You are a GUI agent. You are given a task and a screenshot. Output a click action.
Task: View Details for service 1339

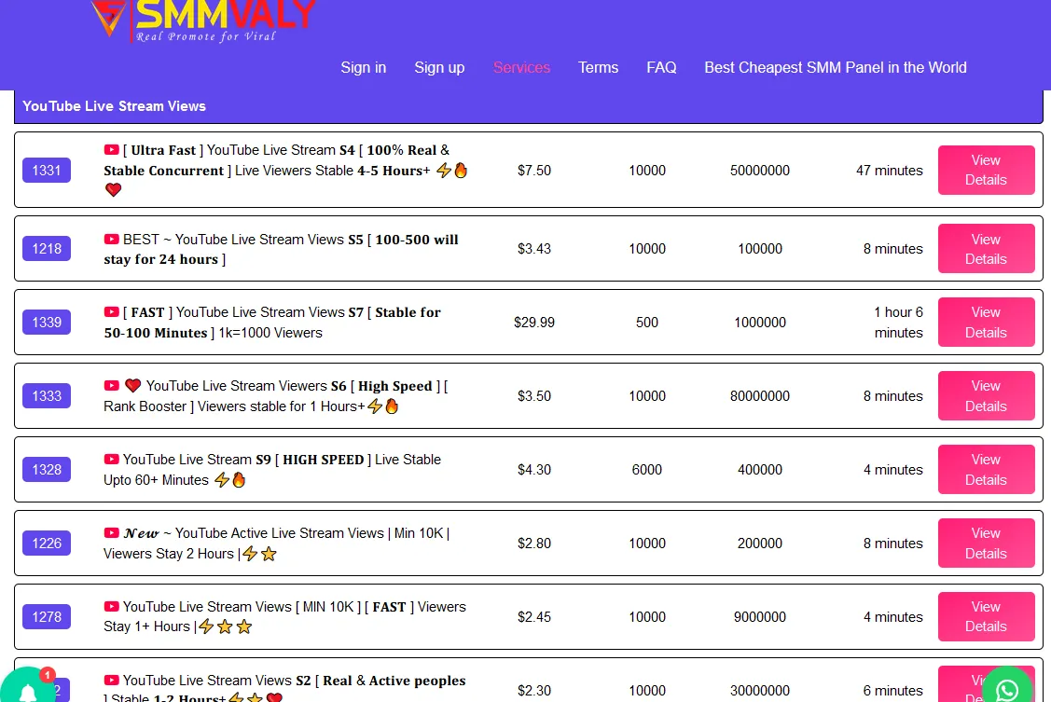986,323
